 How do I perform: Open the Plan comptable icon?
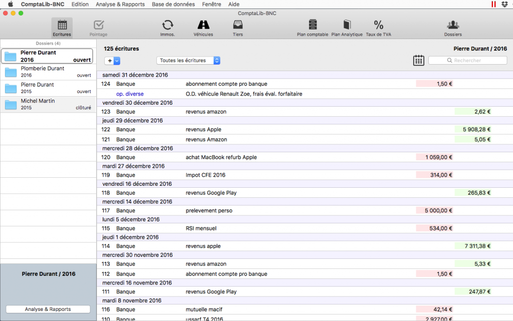click(313, 28)
